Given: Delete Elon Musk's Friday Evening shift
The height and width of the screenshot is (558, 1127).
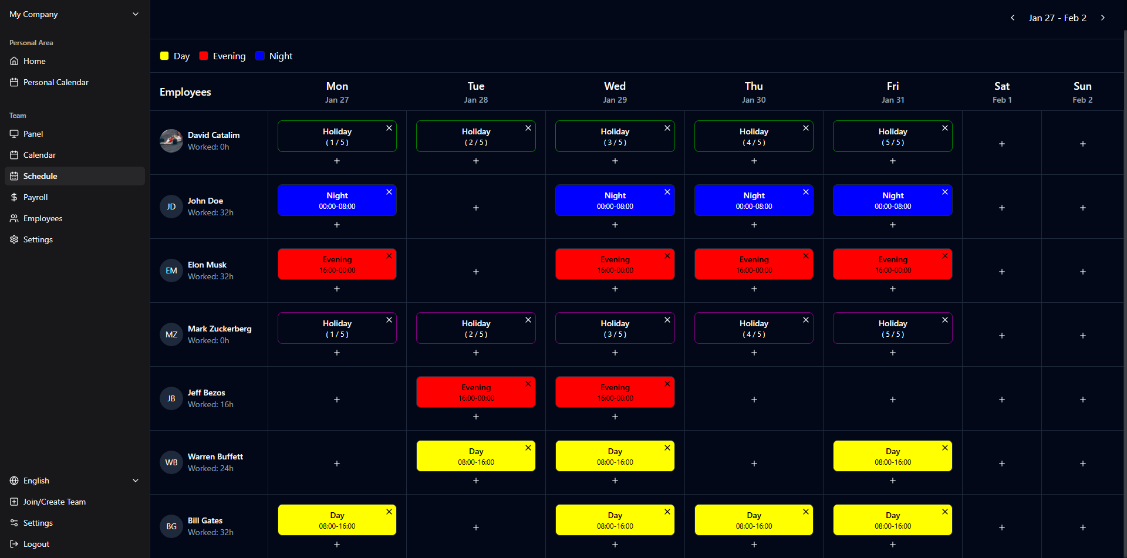Looking at the screenshot, I should pos(945,256).
